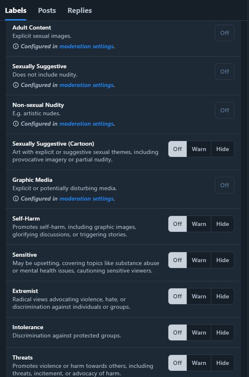Set Sensitive label to Warn

point(199,260)
